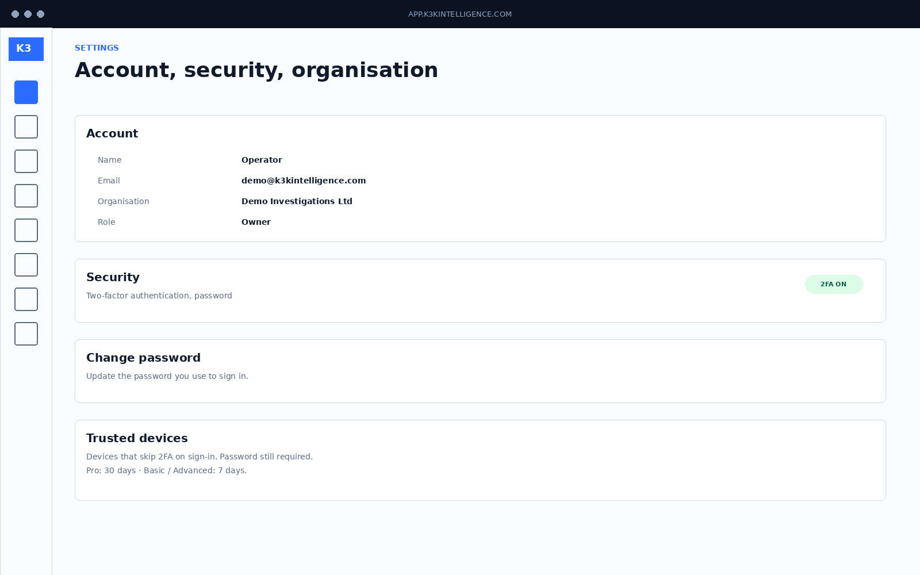Click the 2FA ON status badge
This screenshot has width=920, height=575.
[834, 284]
